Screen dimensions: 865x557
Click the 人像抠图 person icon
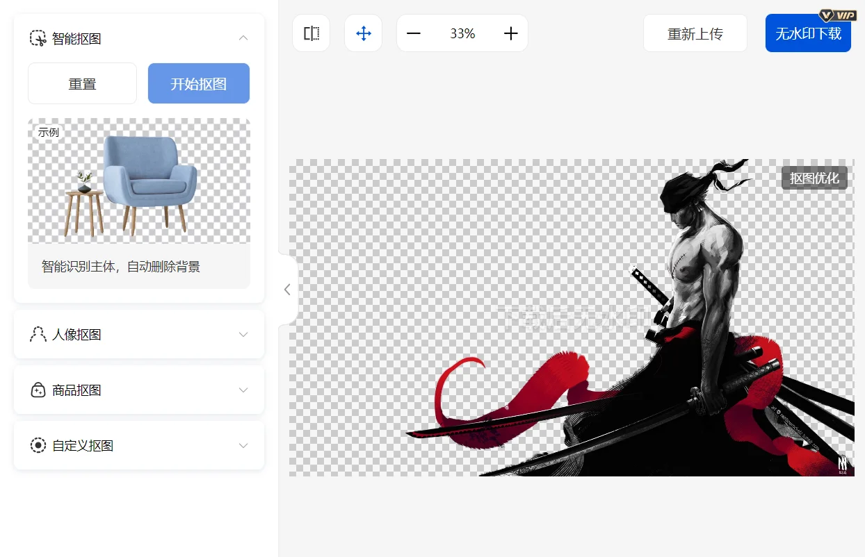click(x=38, y=334)
